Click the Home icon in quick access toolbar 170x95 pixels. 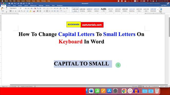click(9, 3)
